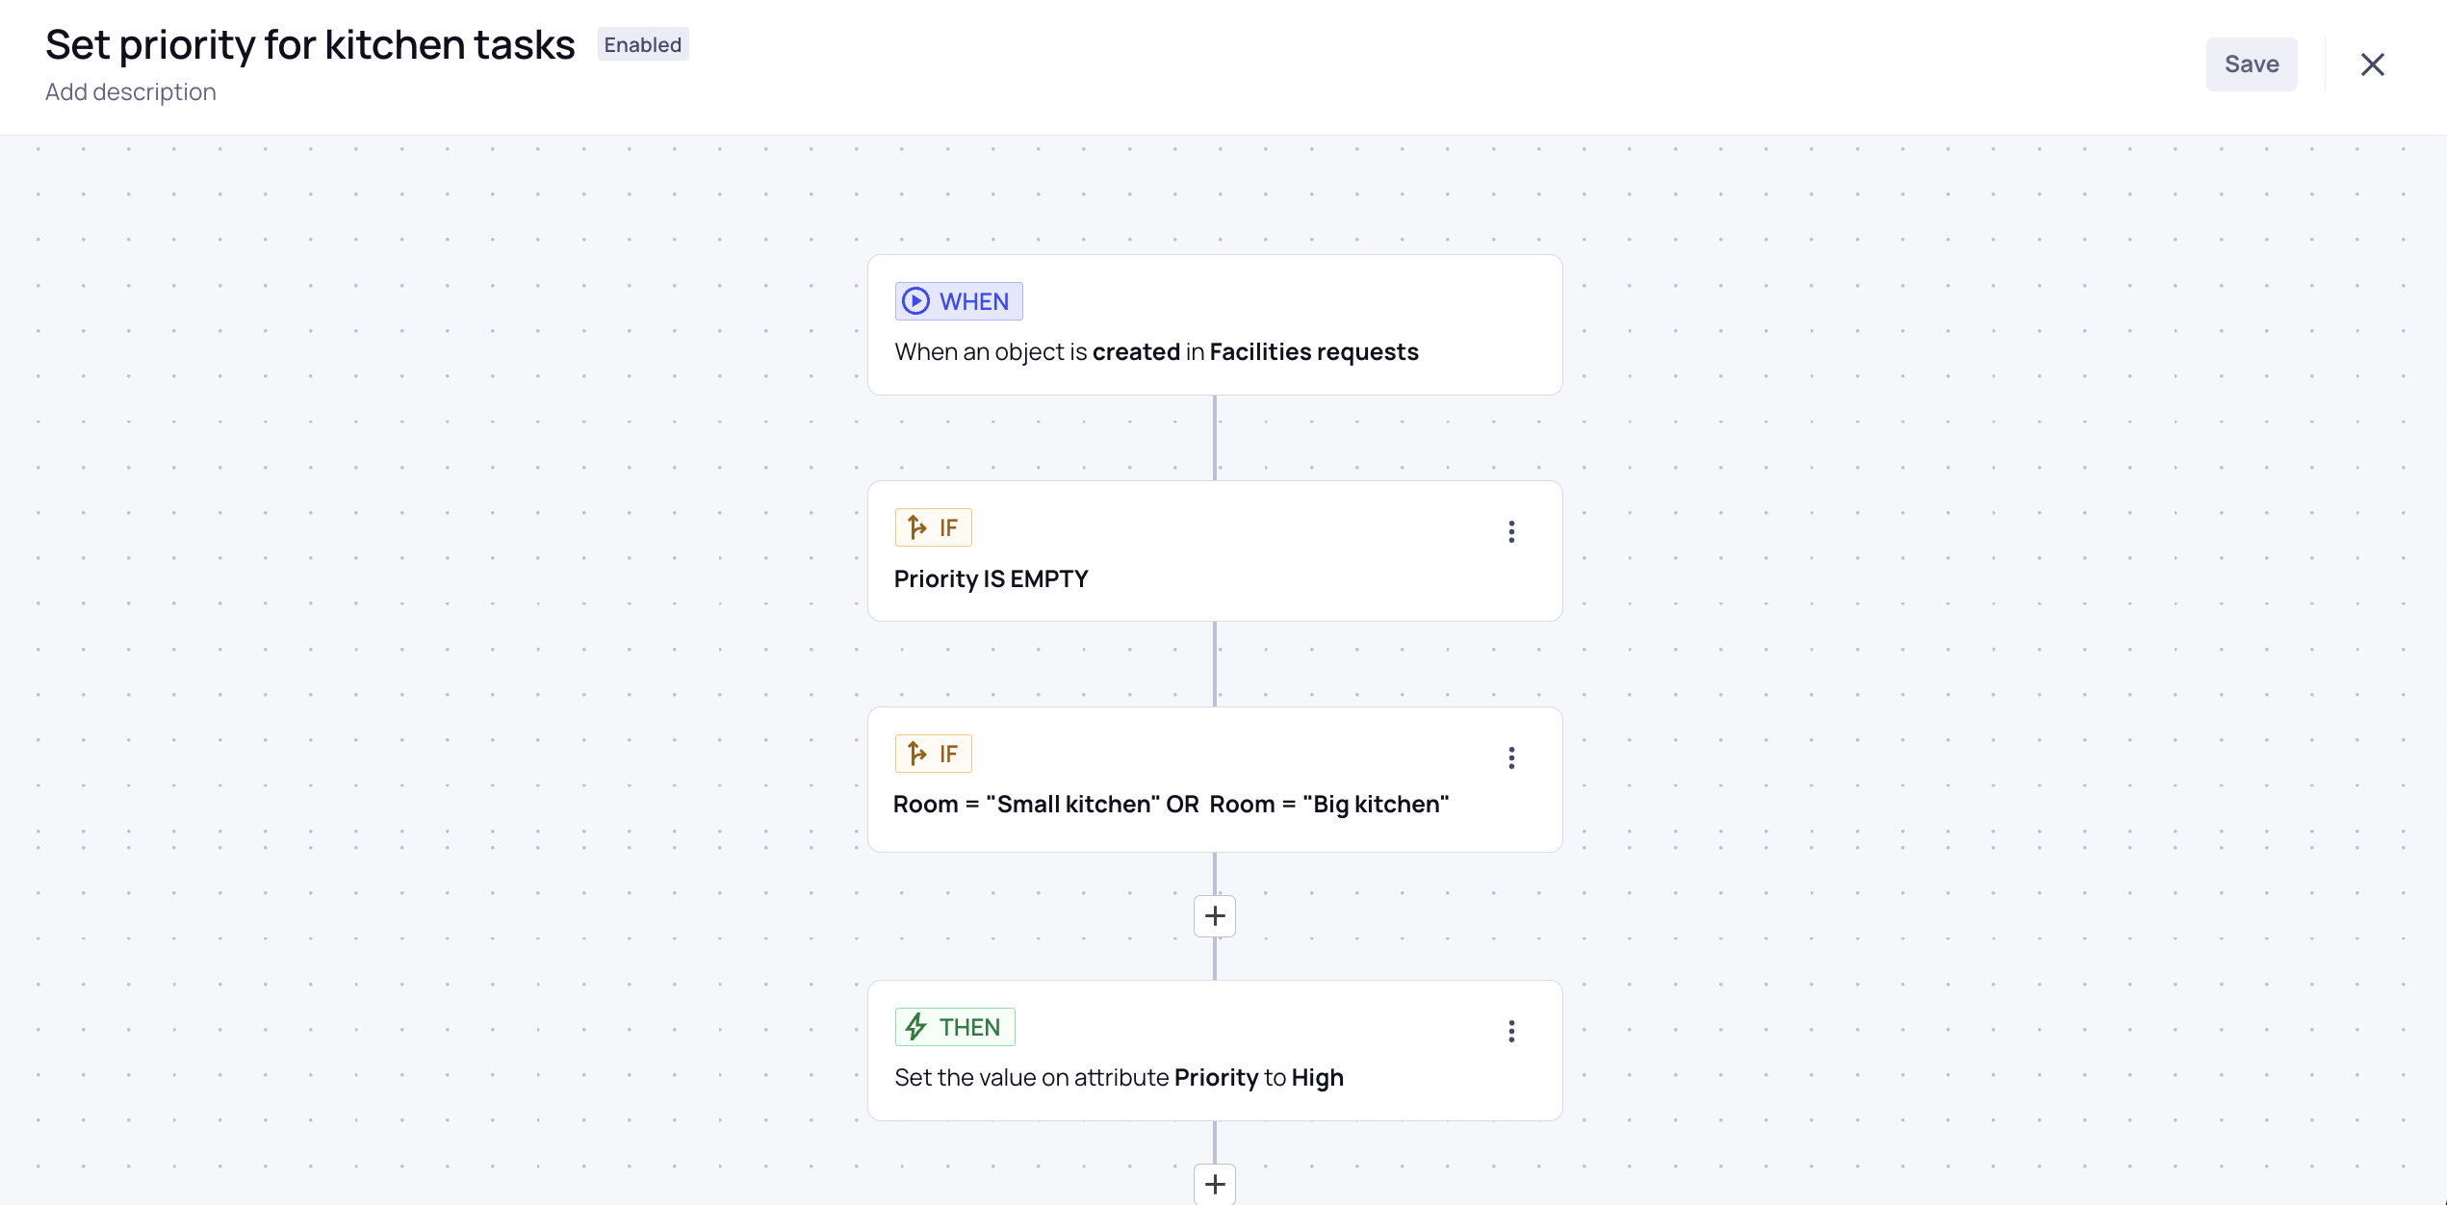Open the three-dot menu on the THEN block

1511,1031
